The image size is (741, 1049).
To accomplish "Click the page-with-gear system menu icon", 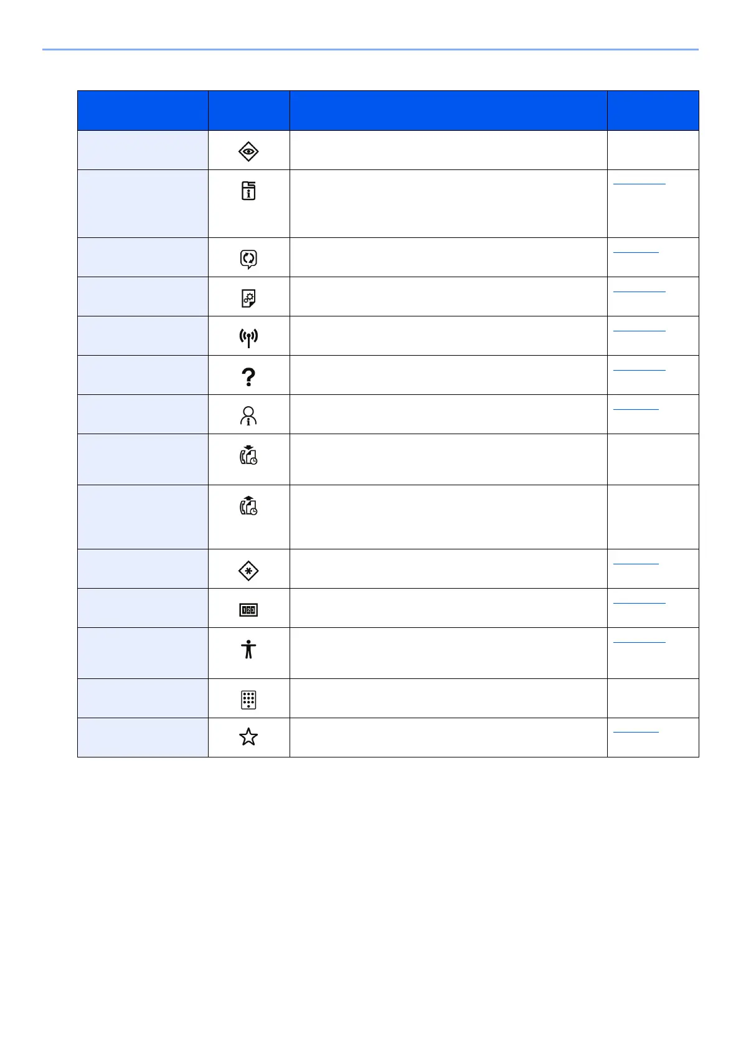I will pos(248,298).
